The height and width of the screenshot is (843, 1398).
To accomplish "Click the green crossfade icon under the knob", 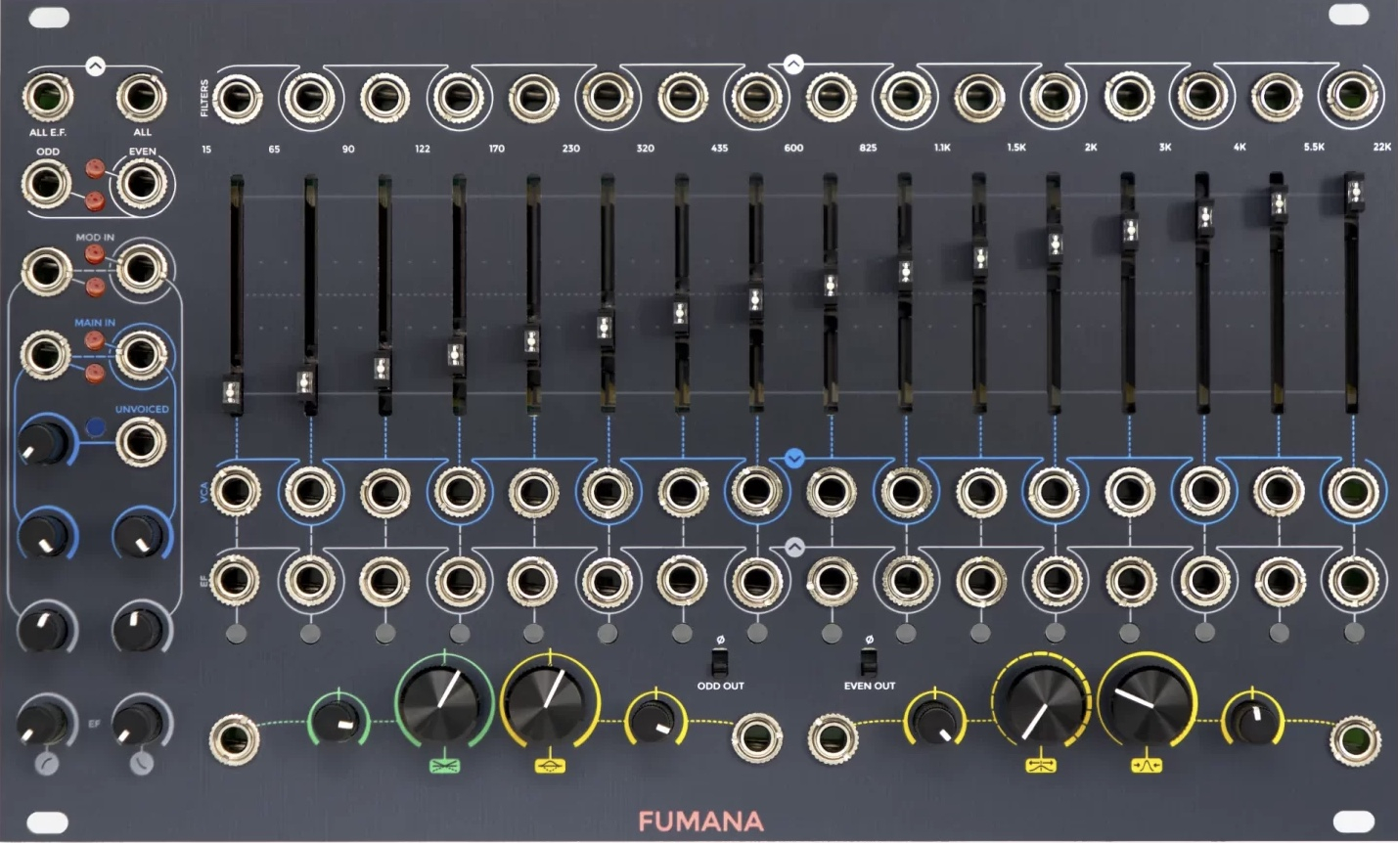I will (443, 765).
